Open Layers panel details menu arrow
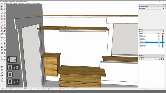Viewport: 166px width, 93px height. [x=163, y=32]
